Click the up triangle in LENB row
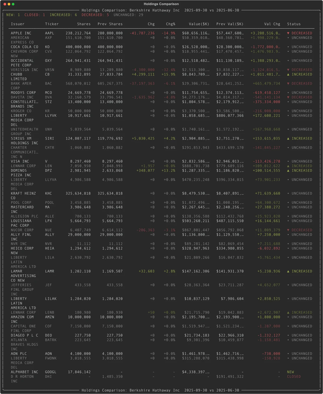Image resolution: width=323 pixels, height=394 pixels. [x=288, y=313]
